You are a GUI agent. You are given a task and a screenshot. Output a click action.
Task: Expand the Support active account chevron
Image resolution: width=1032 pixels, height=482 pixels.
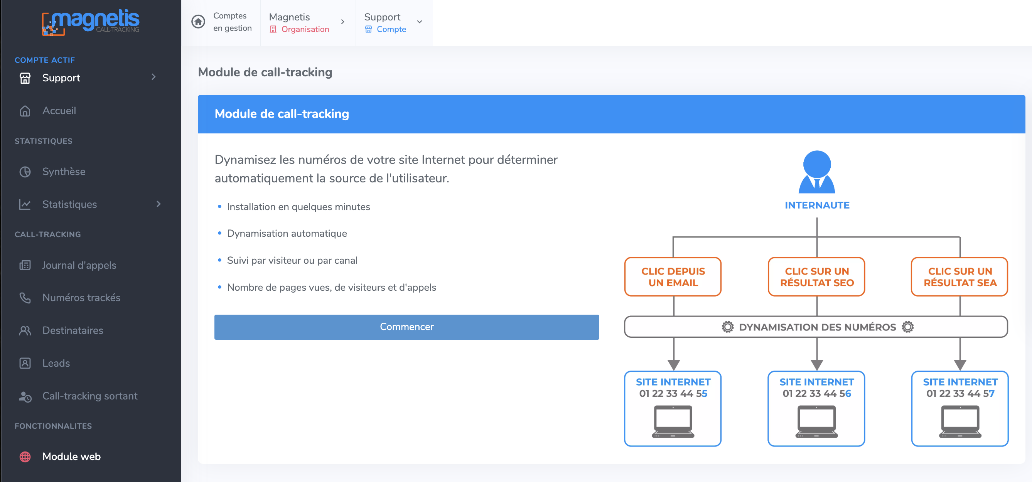pos(153,77)
